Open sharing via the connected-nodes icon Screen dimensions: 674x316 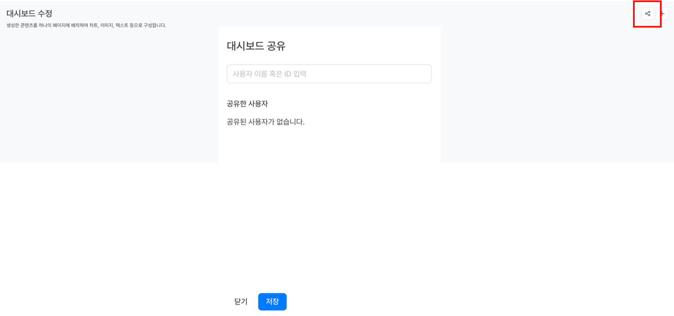click(x=647, y=14)
